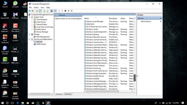Select Computer Management (Local) root node
187x105 pixels.
pyautogui.click(x=42, y=15)
